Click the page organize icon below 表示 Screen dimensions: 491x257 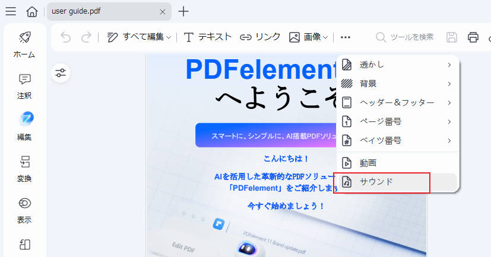pos(25,245)
